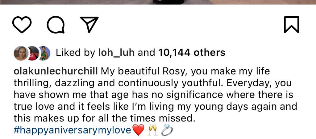
Task: Share post with paper plane icon
Action: 89,25
